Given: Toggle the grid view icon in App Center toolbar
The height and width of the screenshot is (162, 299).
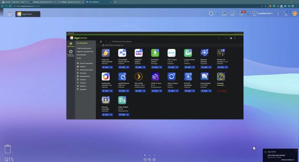Looking at the screenshot, I should click(101, 41).
